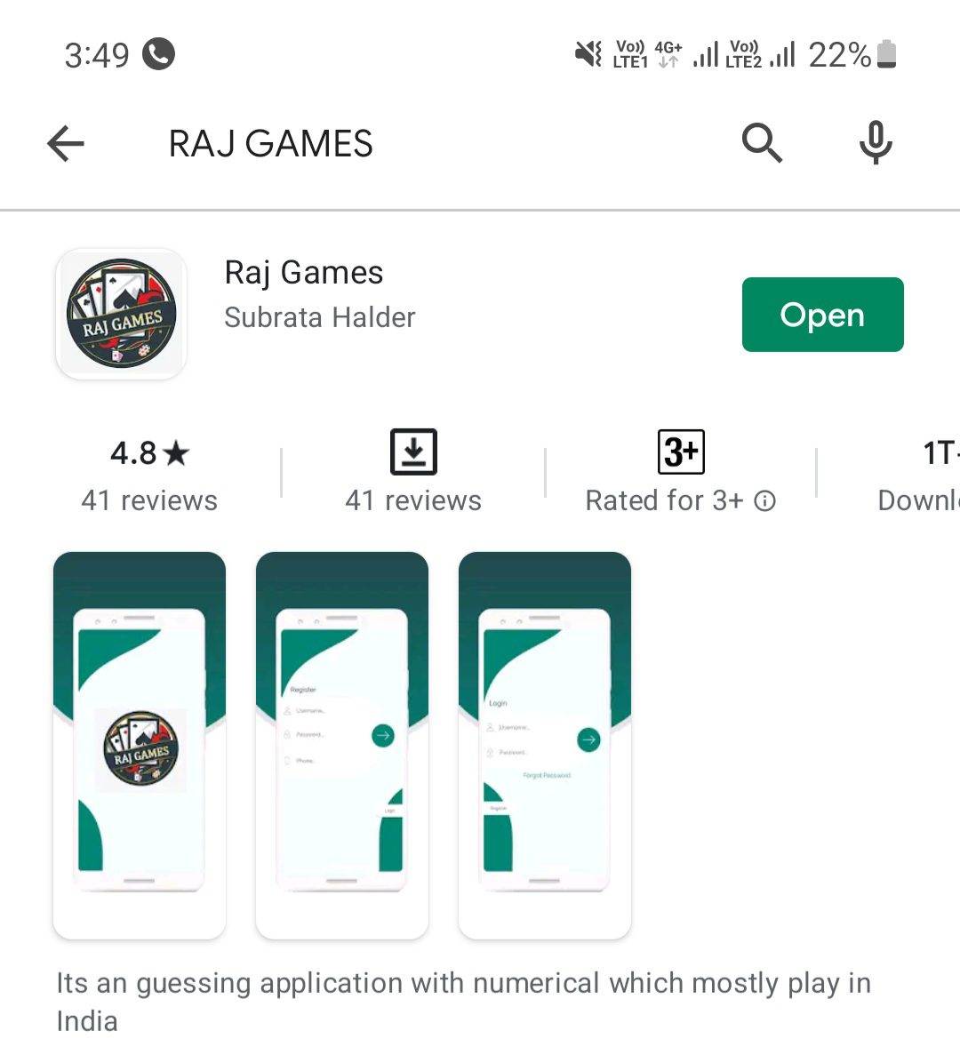Tap the back arrow
This screenshot has width=960, height=1047.
tap(66, 144)
